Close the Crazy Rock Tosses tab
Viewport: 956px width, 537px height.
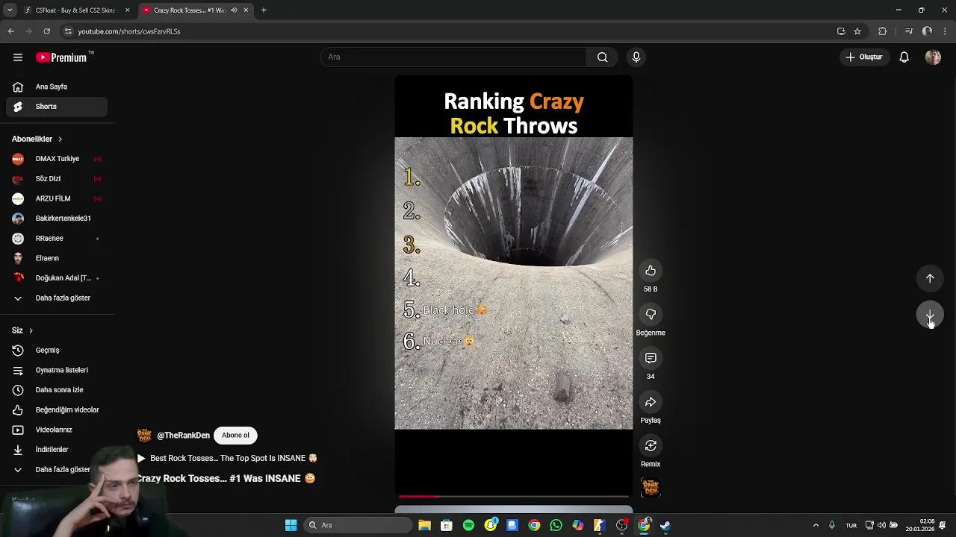click(246, 10)
